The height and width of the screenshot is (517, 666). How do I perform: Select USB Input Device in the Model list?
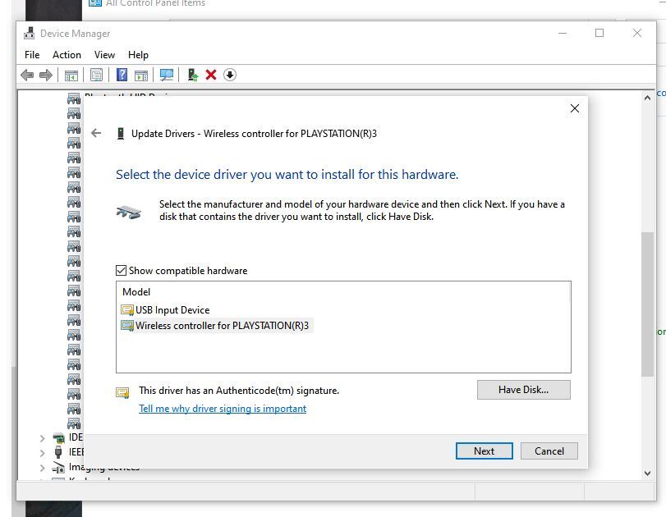point(172,310)
